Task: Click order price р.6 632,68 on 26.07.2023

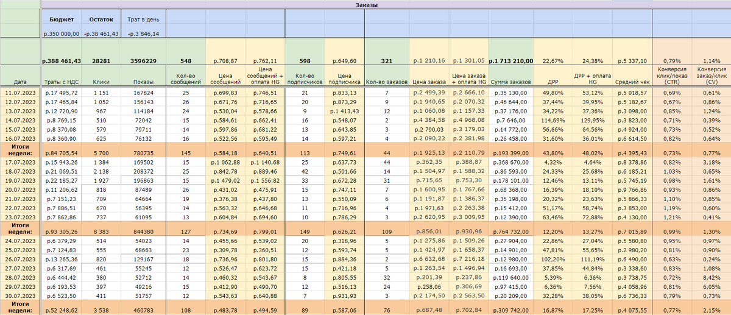Action: tap(429, 260)
